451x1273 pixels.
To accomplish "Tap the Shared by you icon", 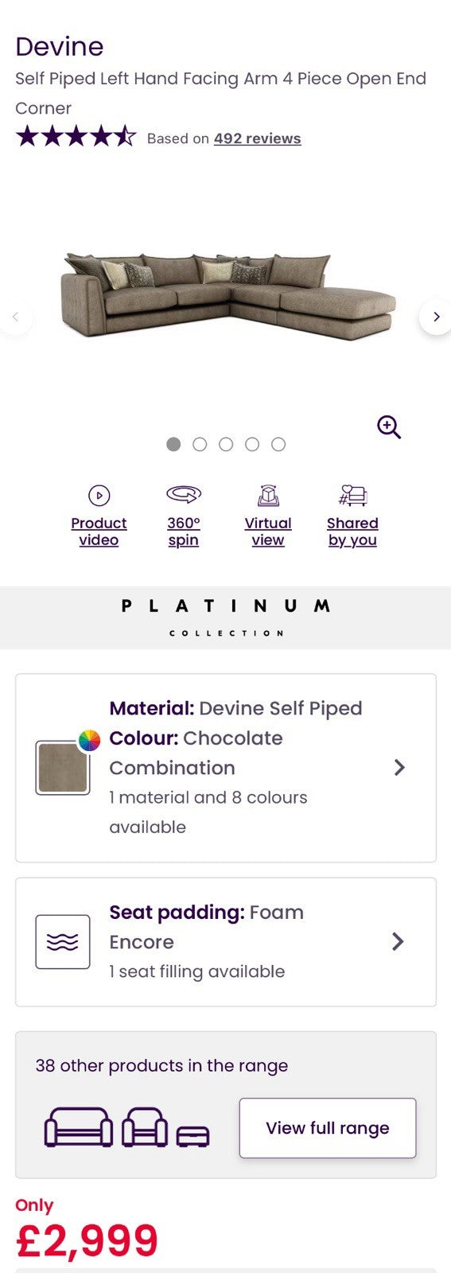I will coord(352,496).
